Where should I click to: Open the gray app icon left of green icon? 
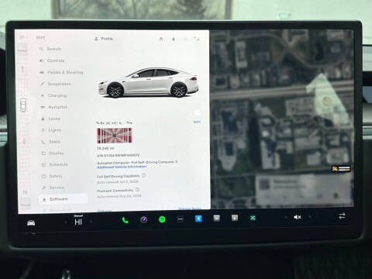(235, 219)
